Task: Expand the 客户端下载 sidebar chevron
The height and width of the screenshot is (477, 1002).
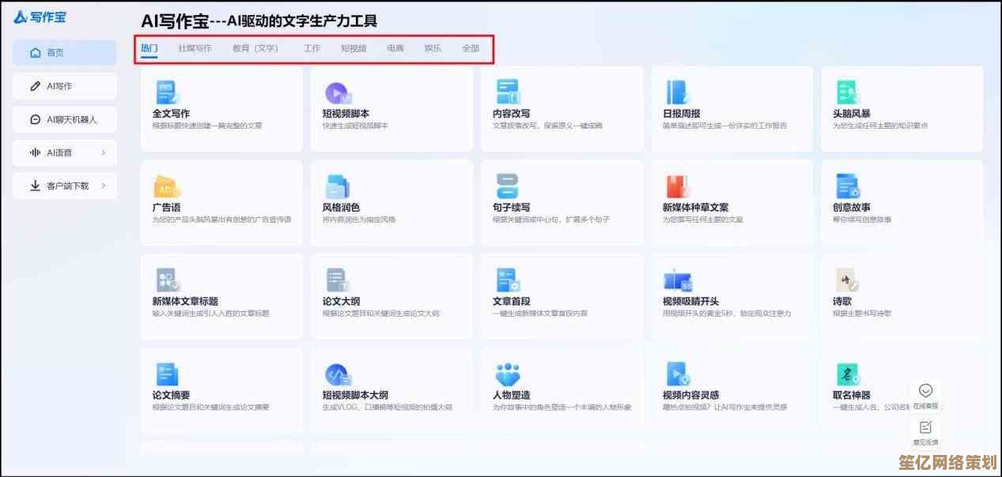Action: pyautogui.click(x=103, y=186)
